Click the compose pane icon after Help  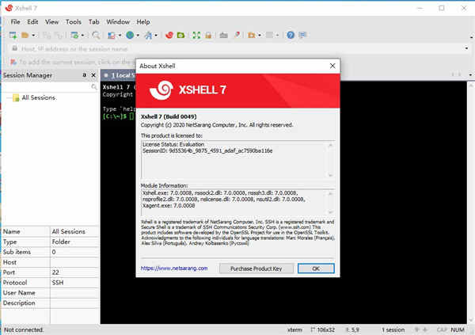[x=302, y=35]
